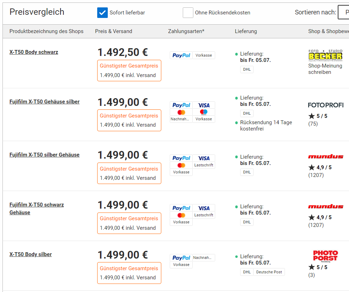Open the Fujifilm X-T50 Gehäuse silber link
The width and height of the screenshot is (349, 292).
click(44, 102)
